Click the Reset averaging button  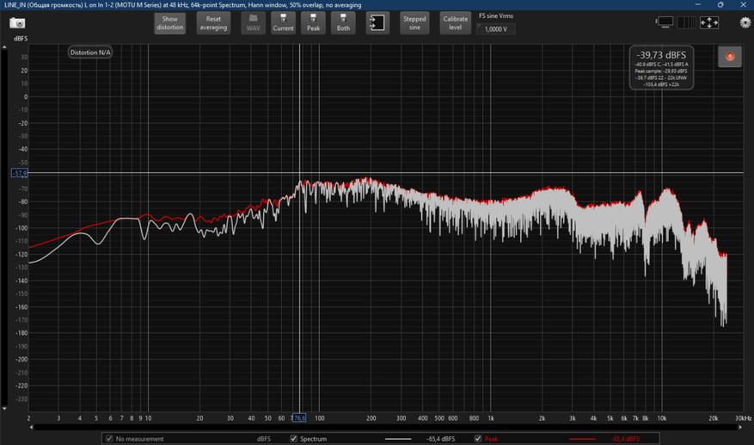(213, 23)
